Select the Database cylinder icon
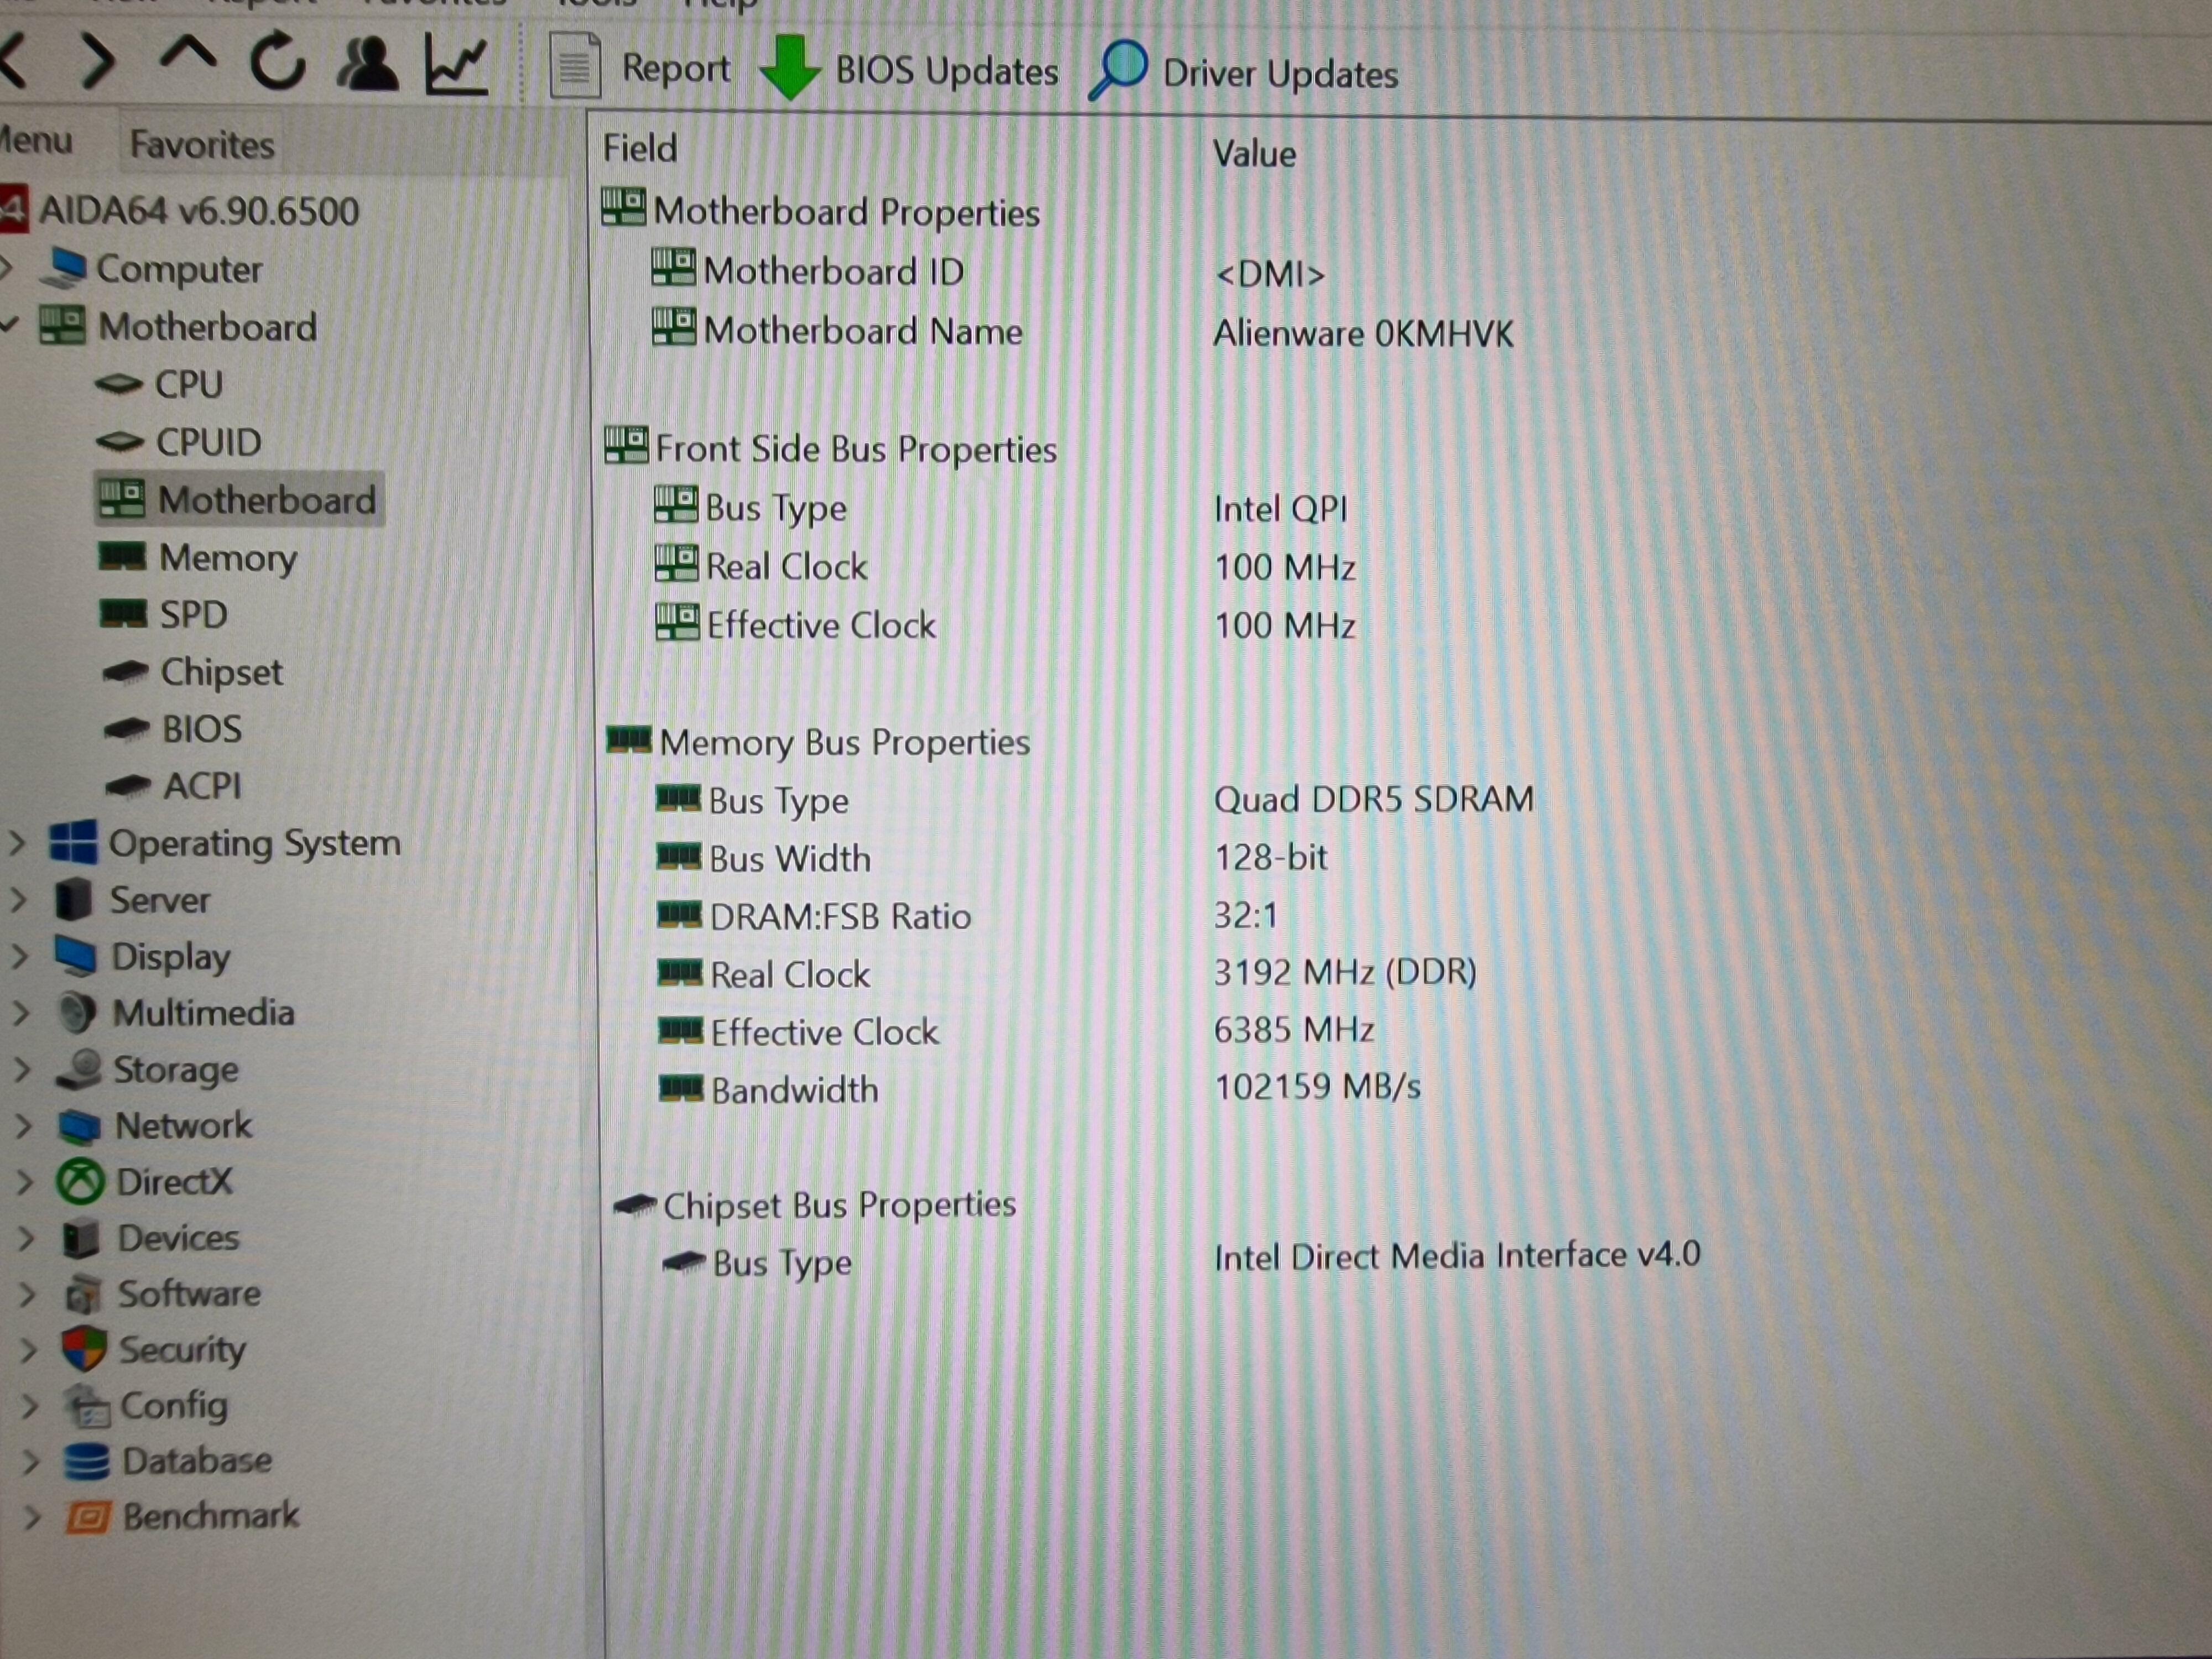This screenshot has height=1659, width=2212. click(87, 1461)
